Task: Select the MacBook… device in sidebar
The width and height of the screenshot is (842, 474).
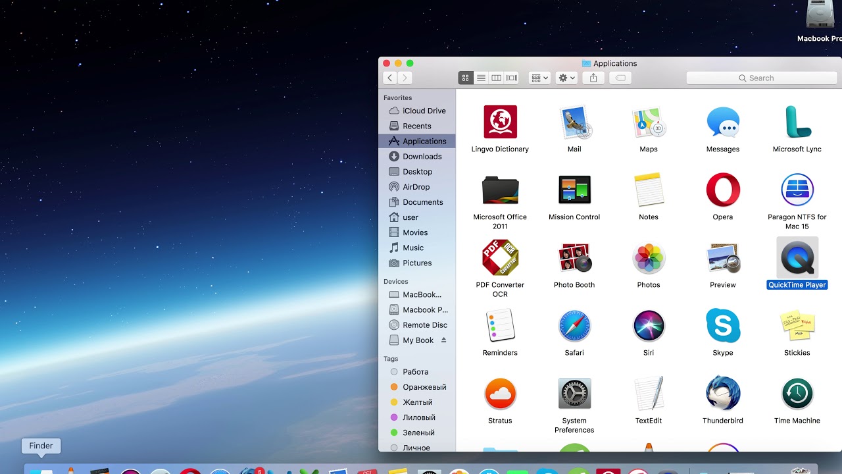Action: (x=417, y=294)
